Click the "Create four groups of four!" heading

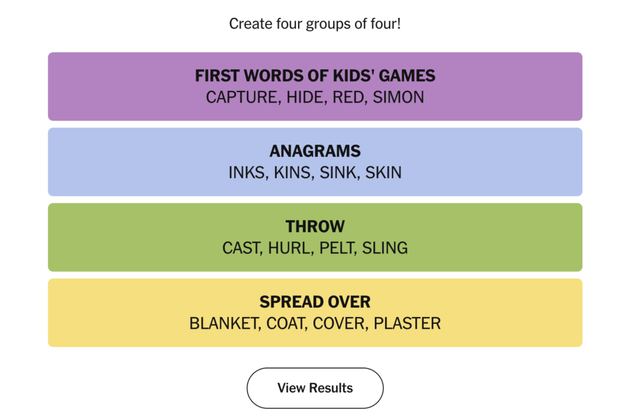(x=315, y=24)
